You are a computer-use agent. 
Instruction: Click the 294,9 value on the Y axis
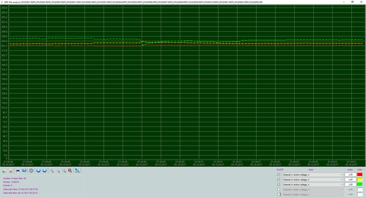click(4, 8)
